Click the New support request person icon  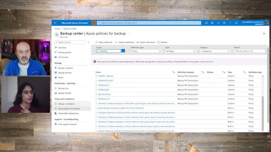55,124
